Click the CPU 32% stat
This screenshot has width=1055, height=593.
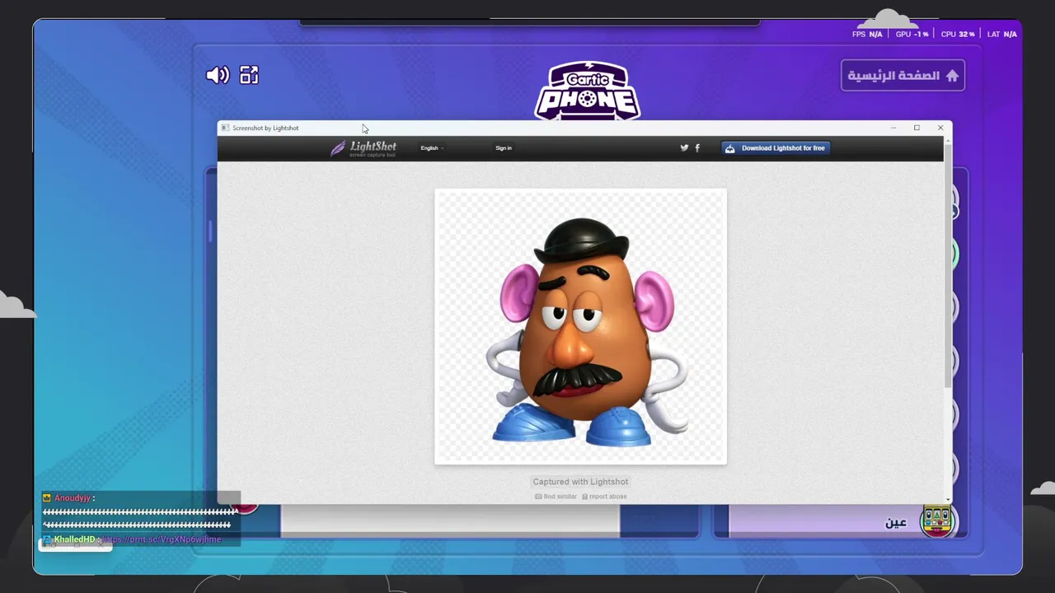point(958,35)
